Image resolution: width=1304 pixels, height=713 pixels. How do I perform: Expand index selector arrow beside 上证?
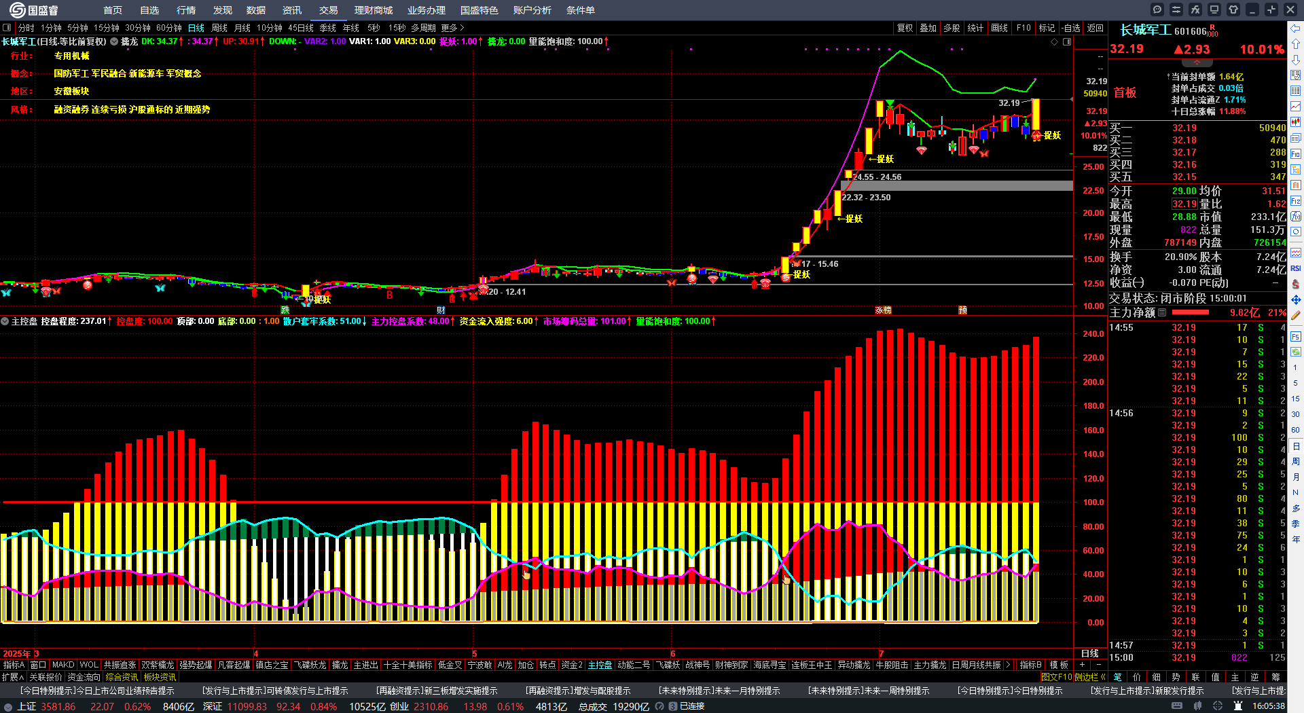point(7,707)
